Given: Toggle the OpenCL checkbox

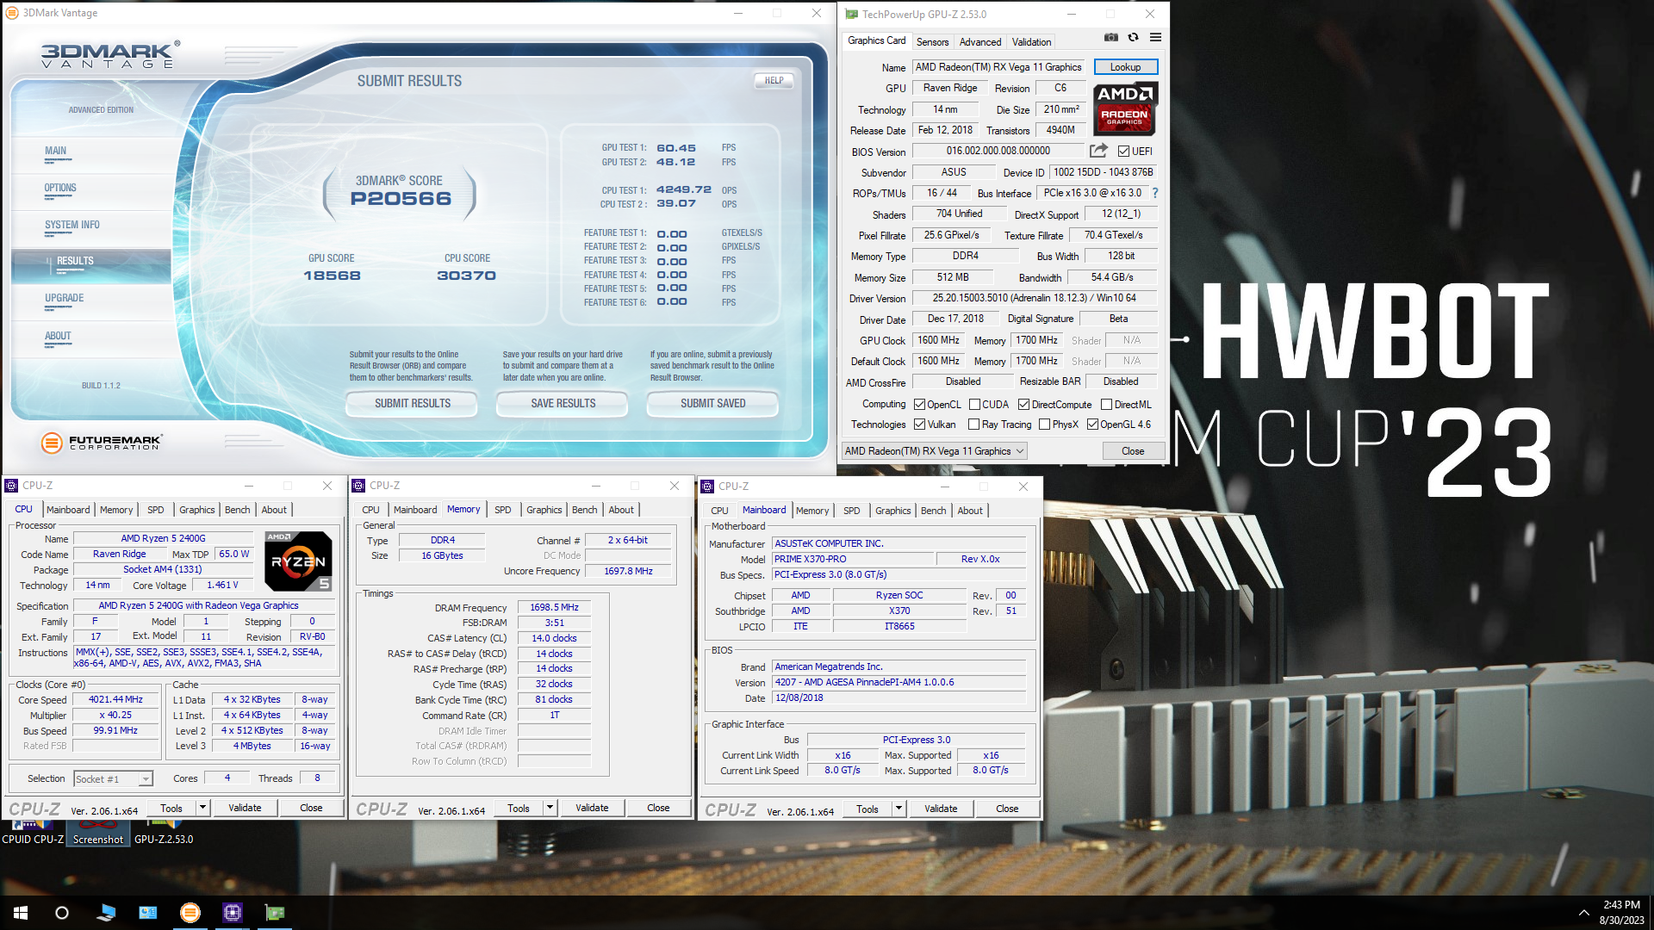Looking at the screenshot, I should 919,405.
